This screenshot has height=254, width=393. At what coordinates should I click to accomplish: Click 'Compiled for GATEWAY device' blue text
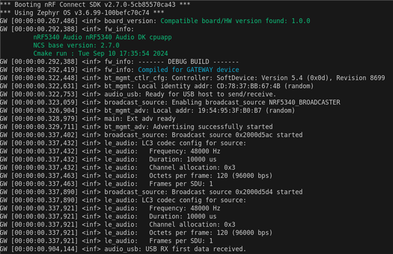189,69
